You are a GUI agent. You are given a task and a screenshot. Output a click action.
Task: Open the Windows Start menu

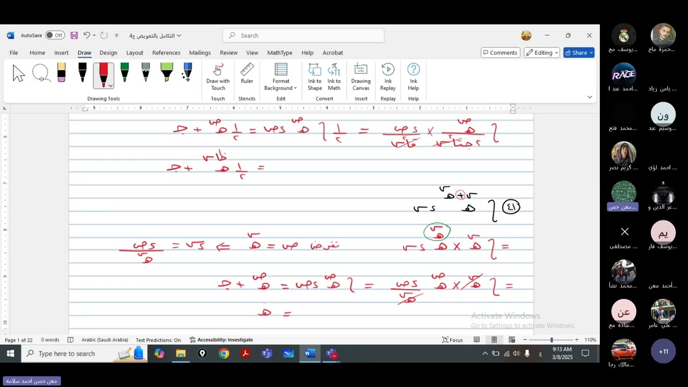(x=10, y=353)
